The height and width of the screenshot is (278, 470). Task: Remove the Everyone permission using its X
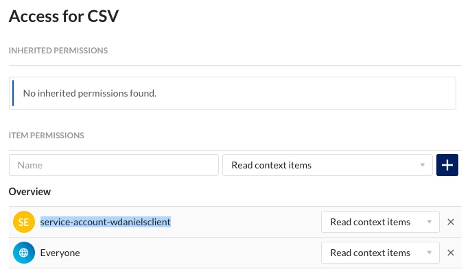click(451, 253)
